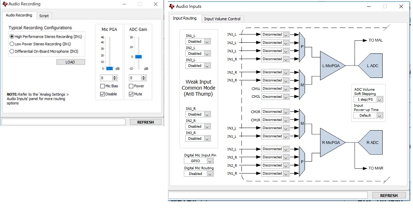
Task: Increment the Mic PGA value with up arrow
Action: (x=115, y=77)
